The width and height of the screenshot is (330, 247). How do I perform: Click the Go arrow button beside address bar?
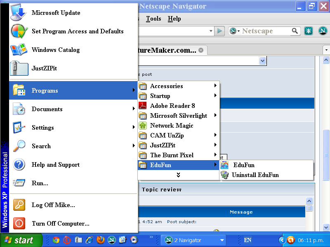[219, 31]
